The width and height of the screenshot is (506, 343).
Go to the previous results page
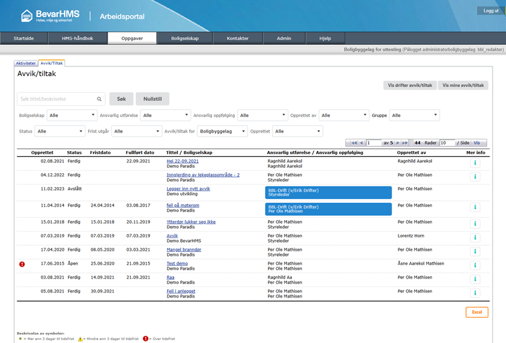361,143
